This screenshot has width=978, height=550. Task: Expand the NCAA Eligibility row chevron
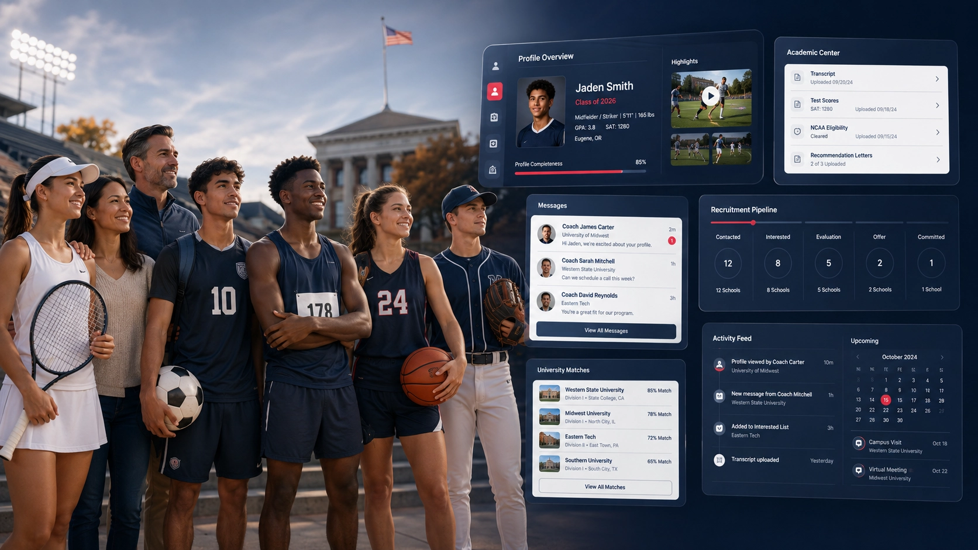tap(938, 133)
